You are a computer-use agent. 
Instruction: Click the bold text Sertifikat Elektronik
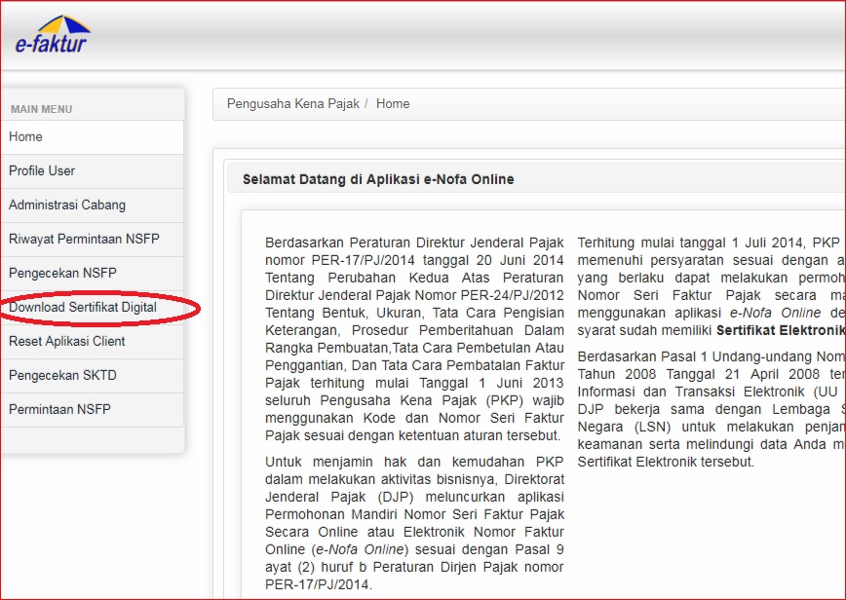click(781, 330)
